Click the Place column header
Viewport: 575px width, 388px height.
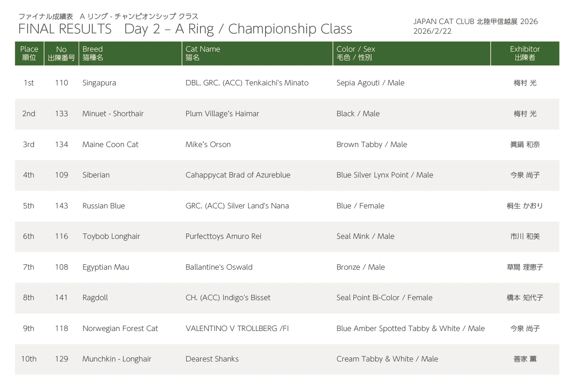tap(29, 53)
